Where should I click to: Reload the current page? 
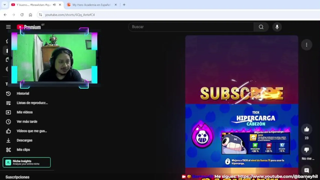pos(22,15)
